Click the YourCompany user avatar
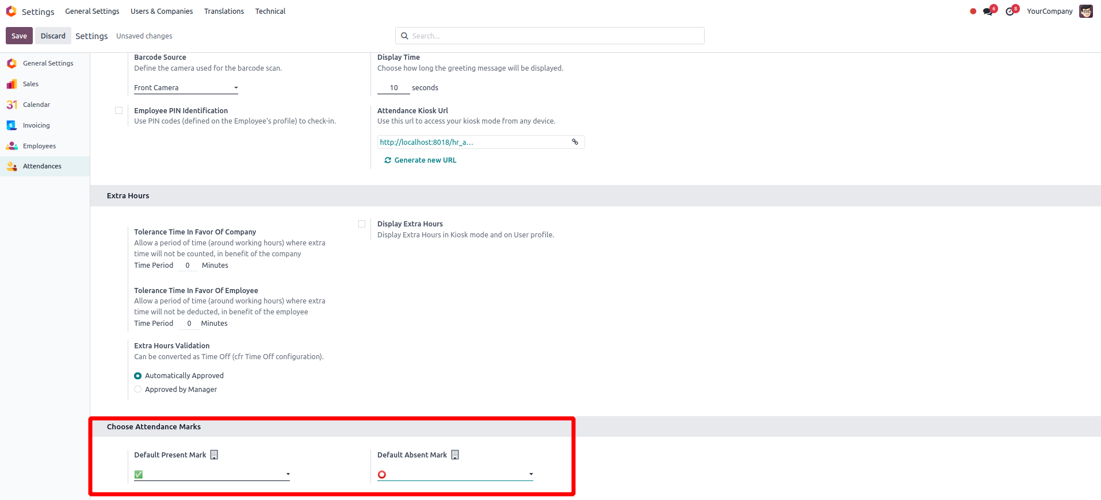Image resolution: width=1101 pixels, height=500 pixels. pos(1086,11)
